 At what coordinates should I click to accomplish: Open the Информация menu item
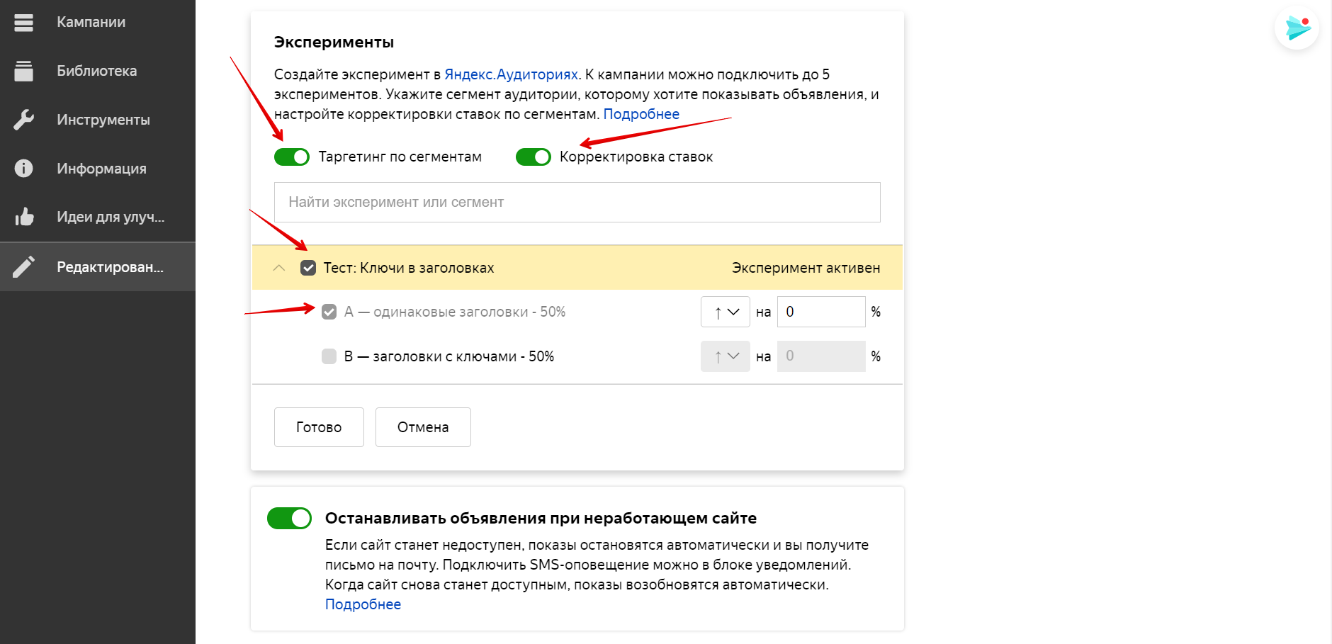coord(102,169)
